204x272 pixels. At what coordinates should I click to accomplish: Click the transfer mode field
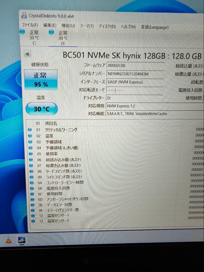click(x=135, y=90)
